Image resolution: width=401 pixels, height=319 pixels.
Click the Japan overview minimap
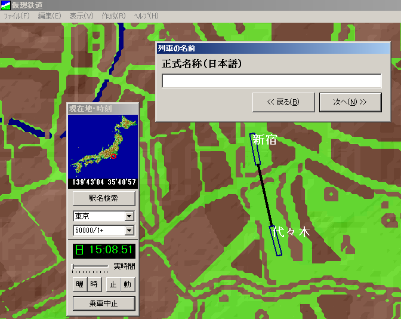click(x=103, y=146)
